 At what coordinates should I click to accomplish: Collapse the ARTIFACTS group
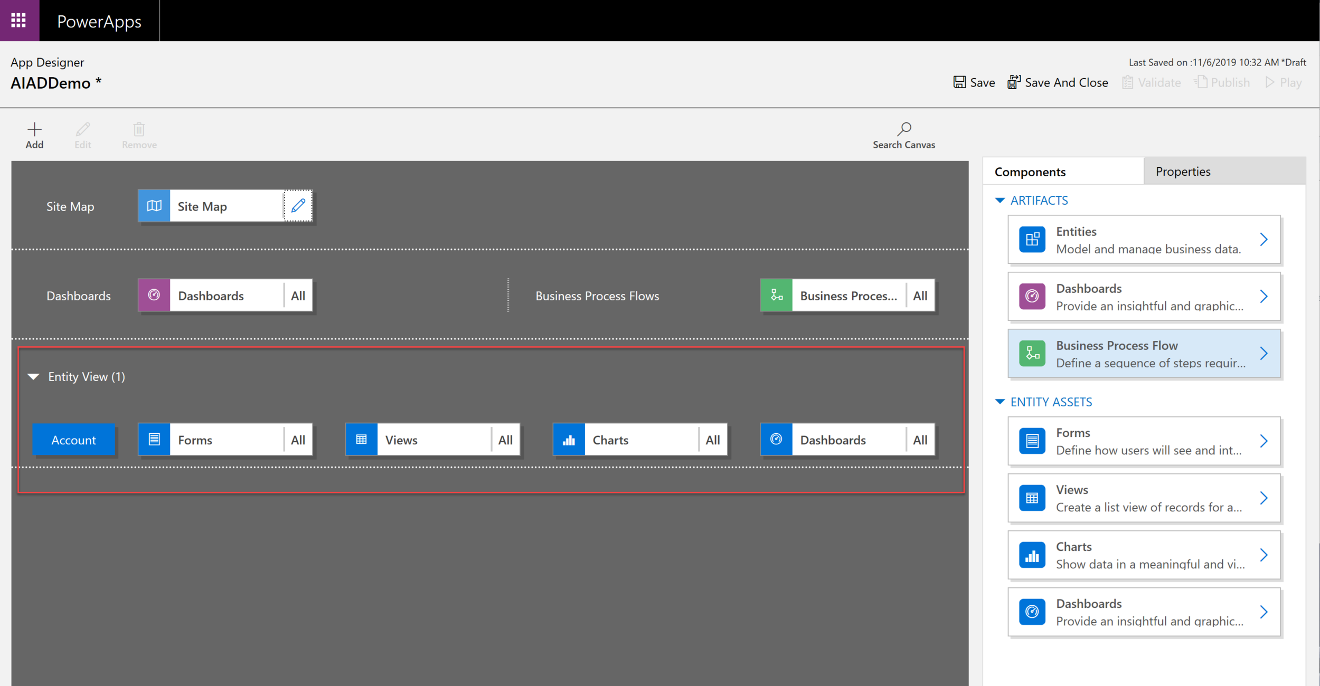click(x=1000, y=201)
